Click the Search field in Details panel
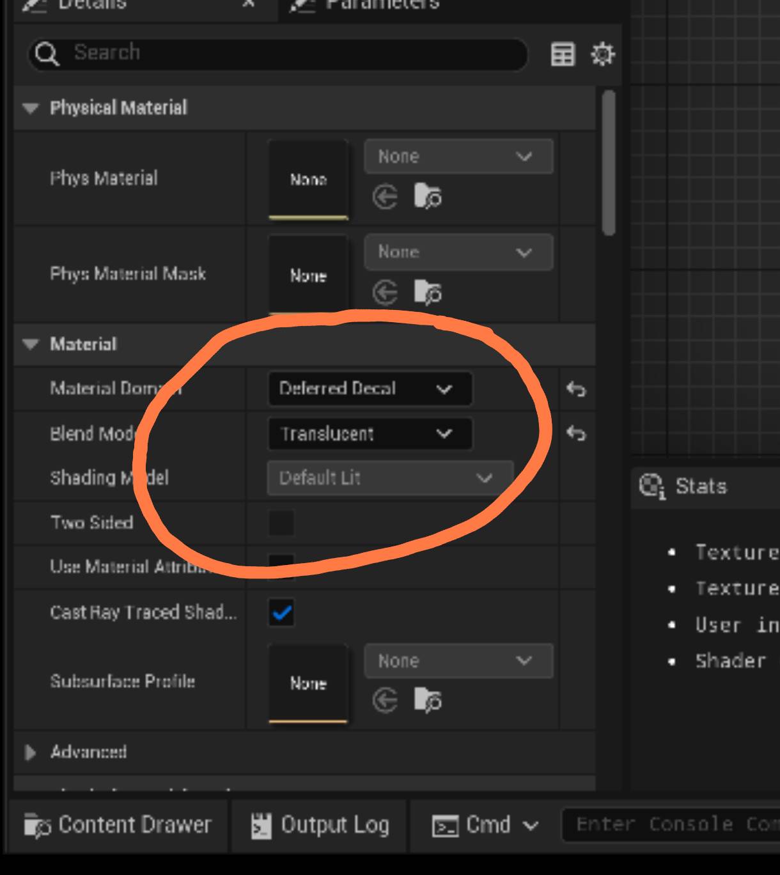 click(277, 54)
